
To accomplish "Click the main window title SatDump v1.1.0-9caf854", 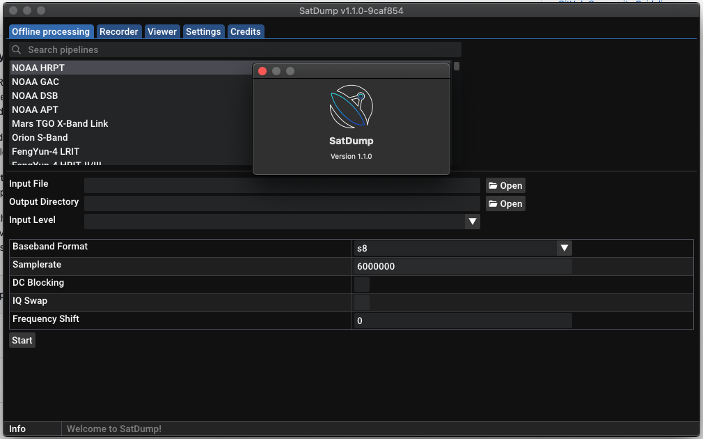I will pos(351,10).
